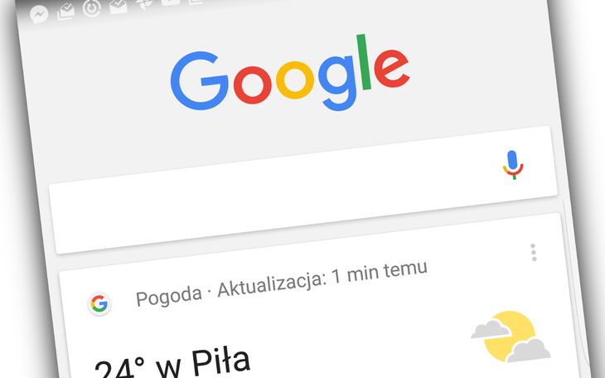Click the Google G icon on weather card

(x=99, y=304)
